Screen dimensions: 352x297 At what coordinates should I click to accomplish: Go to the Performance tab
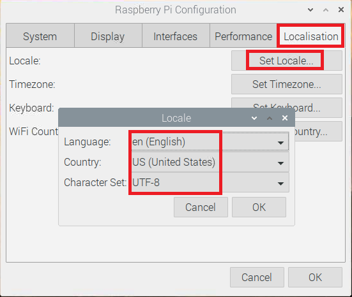[x=243, y=36]
